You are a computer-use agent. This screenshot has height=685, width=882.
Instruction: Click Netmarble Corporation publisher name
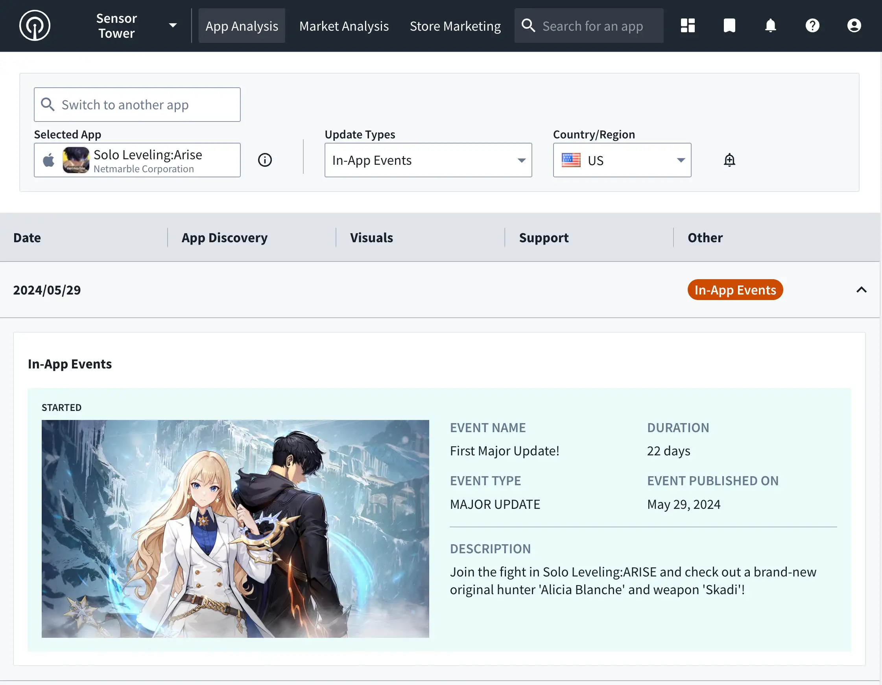tap(143, 169)
